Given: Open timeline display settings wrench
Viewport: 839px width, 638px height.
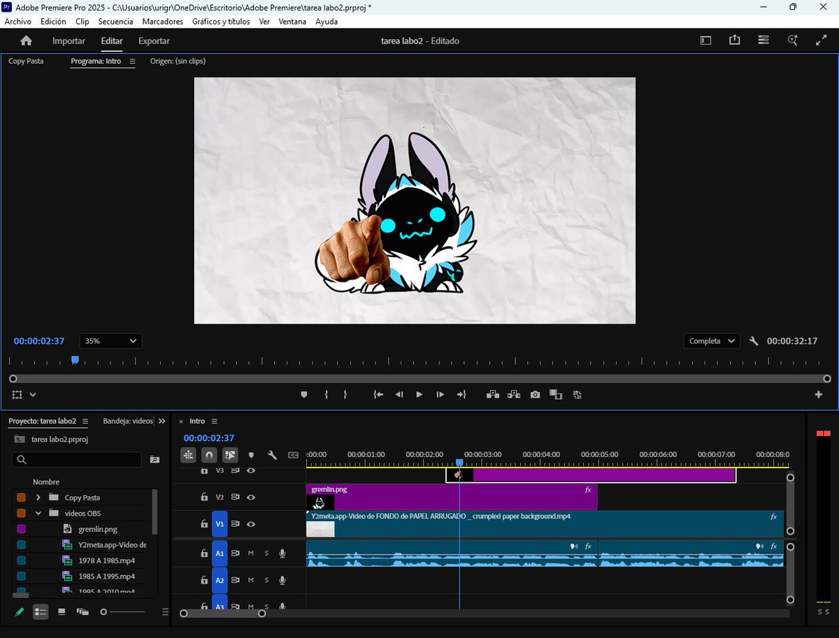Looking at the screenshot, I should (273, 455).
